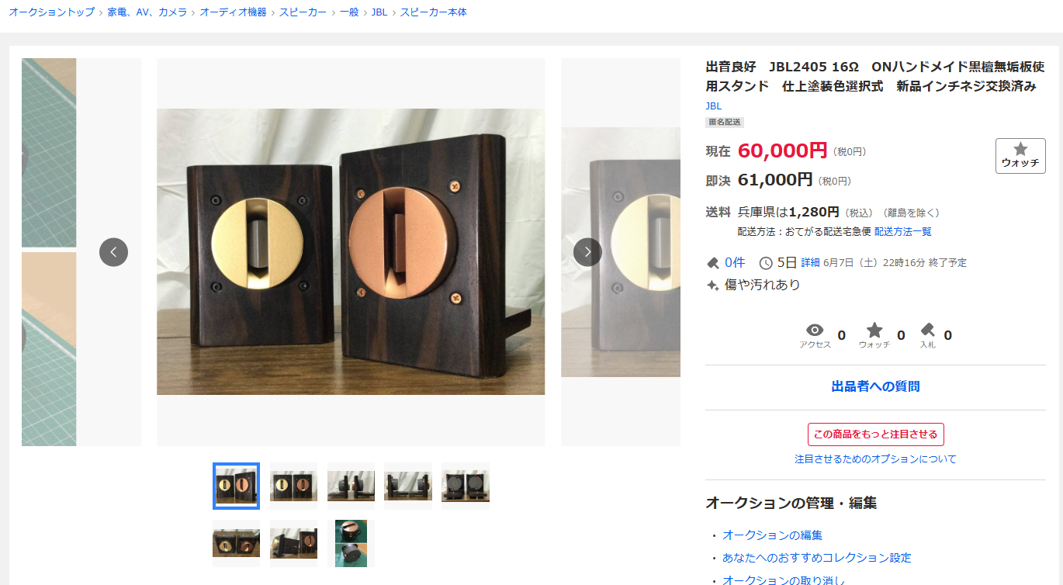Click the sparkle icon beside 傷や汚れあり
Viewport: 1063px width, 585px height.
click(712, 286)
